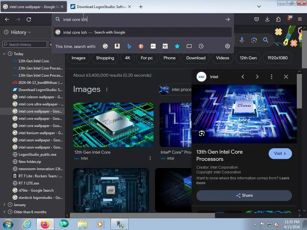Select the 12th Gen filter chip
The height and width of the screenshot is (230, 307).
(x=248, y=58)
